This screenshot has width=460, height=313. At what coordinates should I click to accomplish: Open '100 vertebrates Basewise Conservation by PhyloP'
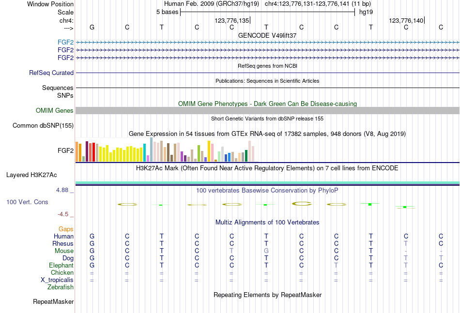pos(267,191)
